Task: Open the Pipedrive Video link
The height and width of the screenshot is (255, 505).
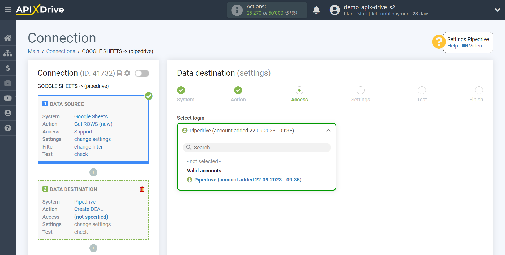Action: pyautogui.click(x=472, y=46)
